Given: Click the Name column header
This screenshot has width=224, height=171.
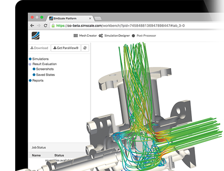Looking at the screenshot, I should pos(36,155).
